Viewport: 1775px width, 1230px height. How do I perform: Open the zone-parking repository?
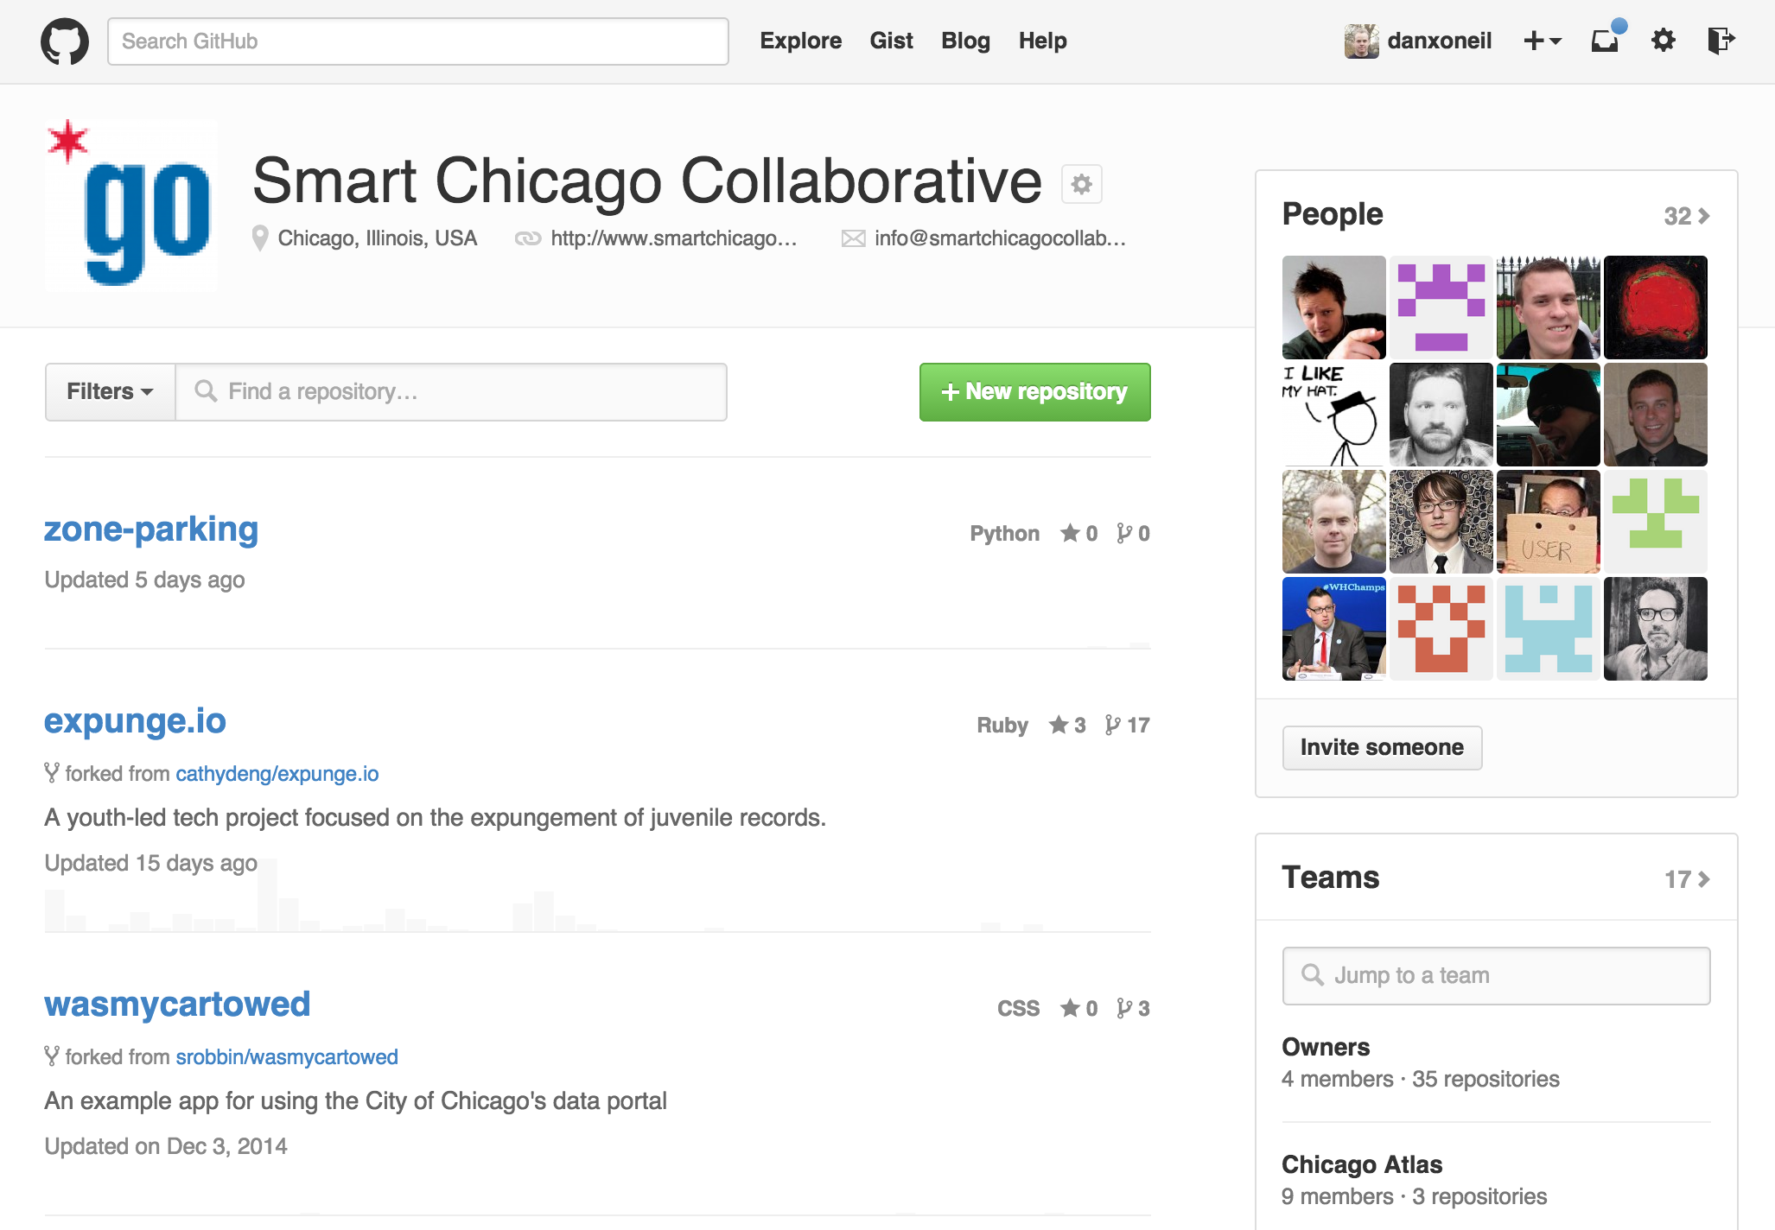151,529
